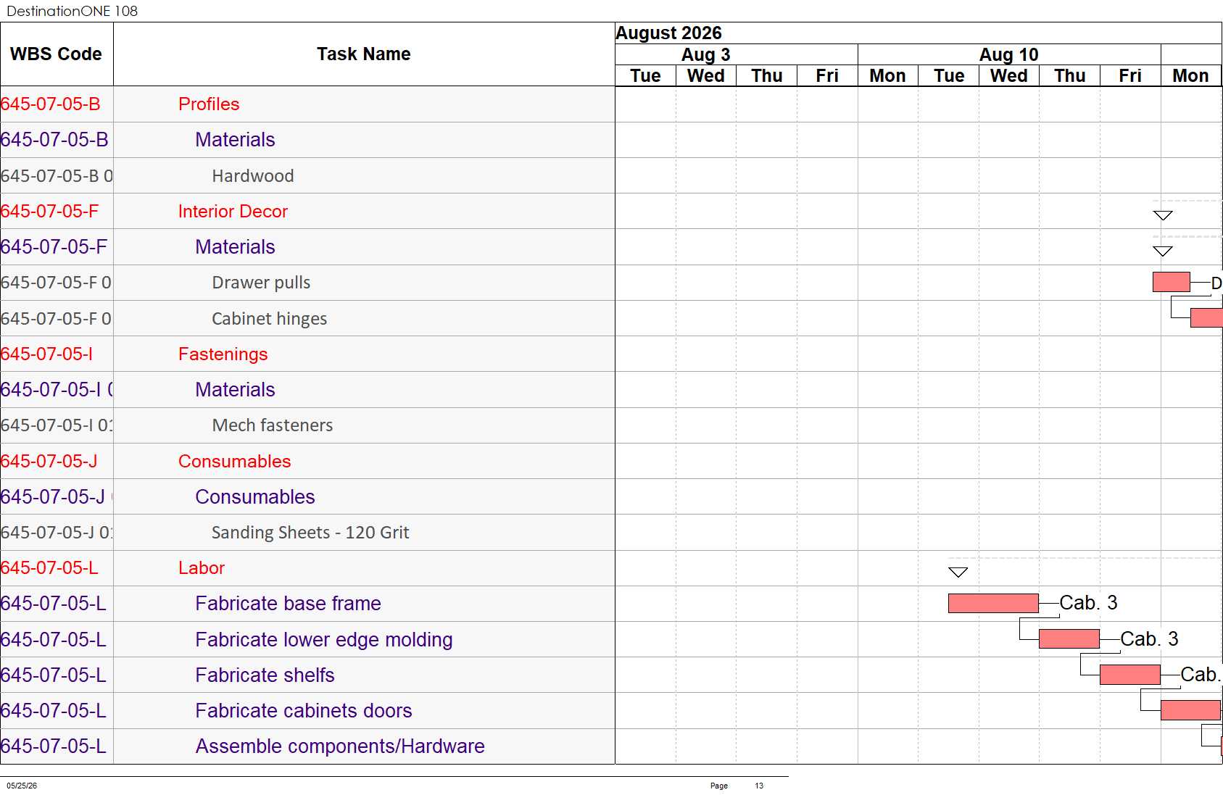The height and width of the screenshot is (795, 1223).
Task: Select the Interior Decor task row
Action: tap(307, 212)
